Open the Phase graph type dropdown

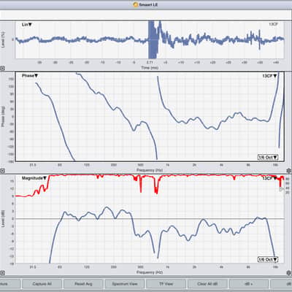coord(30,76)
